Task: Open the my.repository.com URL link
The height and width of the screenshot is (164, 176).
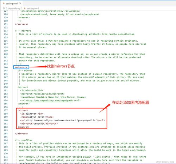Action: [x=50, y=101]
